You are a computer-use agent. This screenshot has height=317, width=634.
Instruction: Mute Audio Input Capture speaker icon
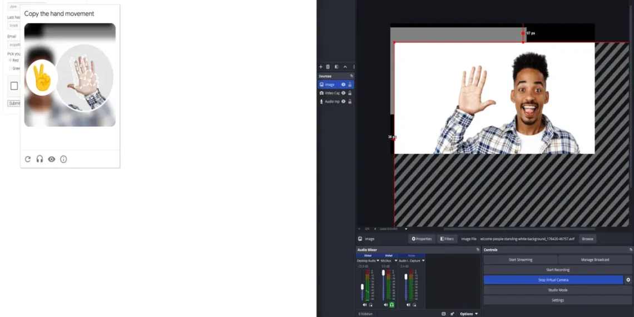pyautogui.click(x=408, y=305)
